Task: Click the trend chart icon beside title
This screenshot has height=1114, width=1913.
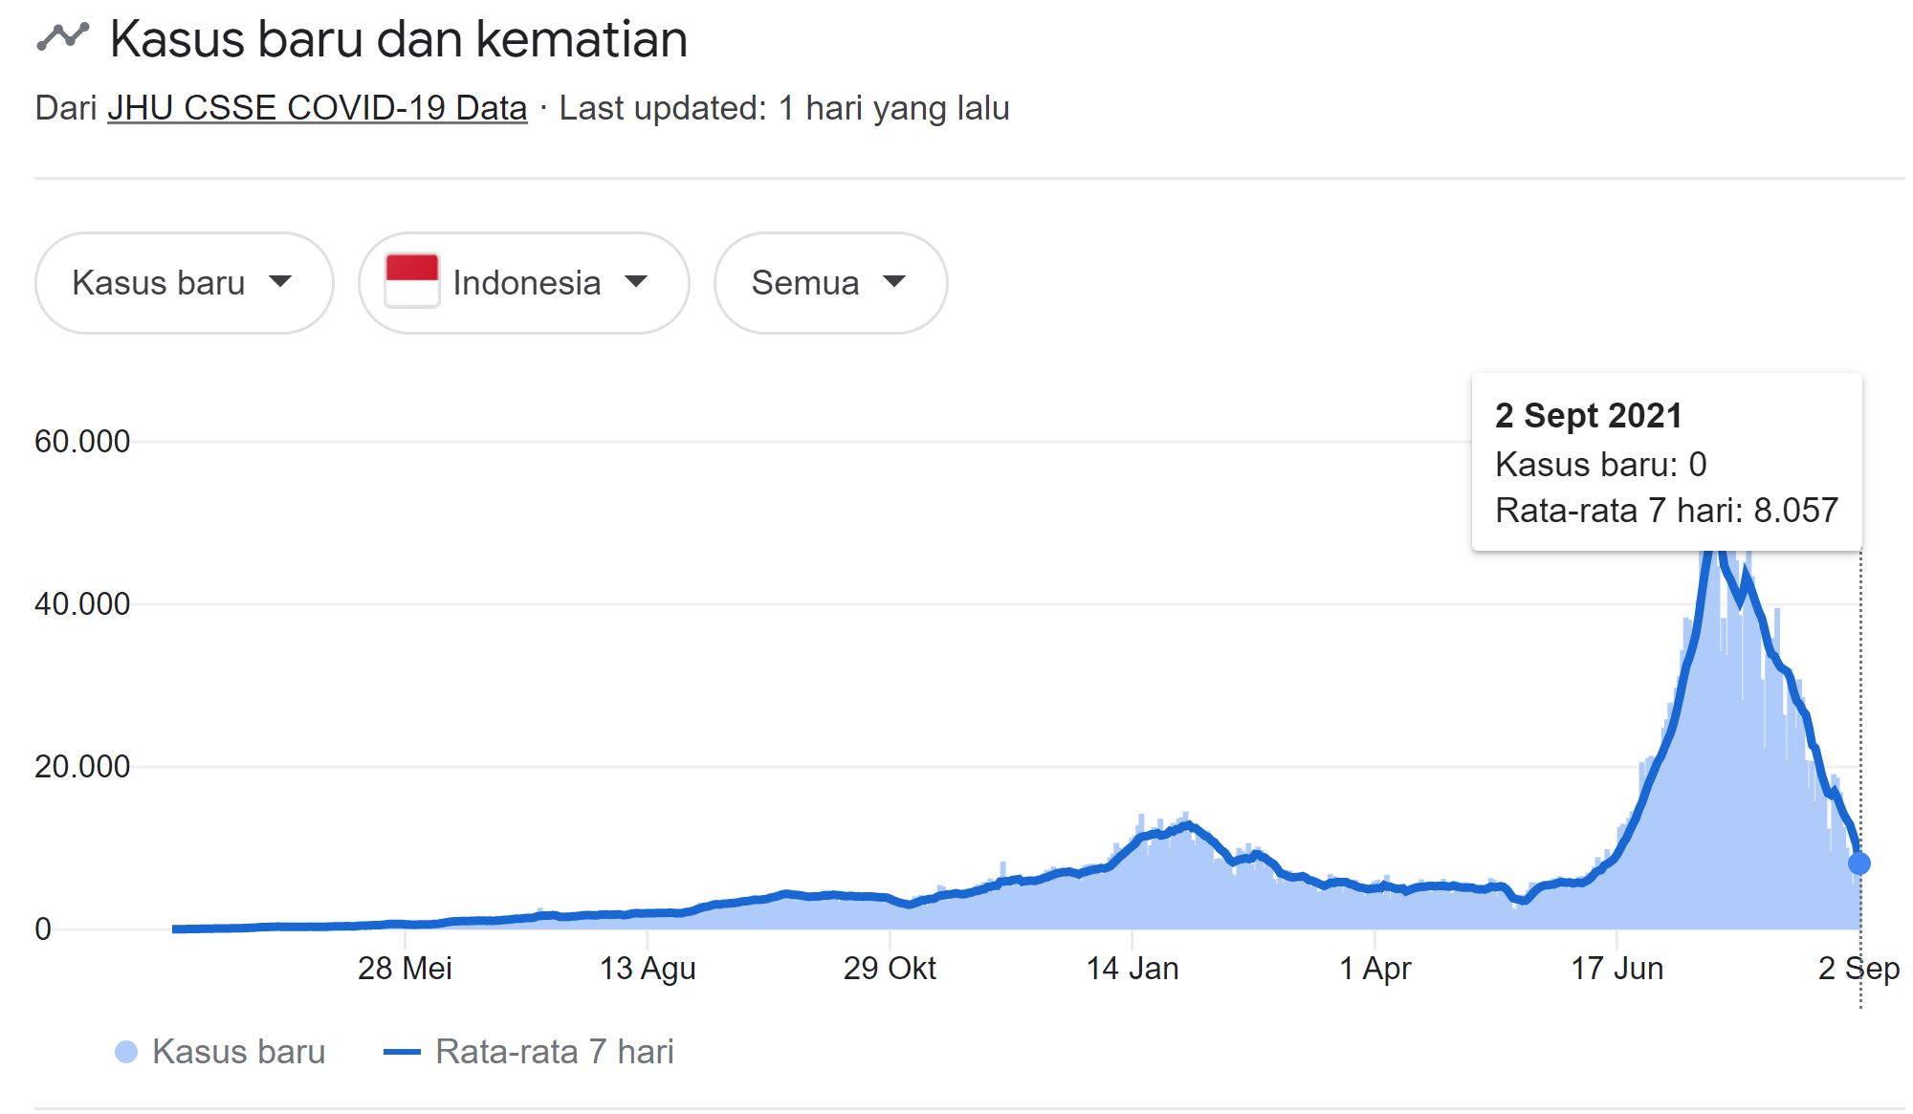Action: point(62,38)
